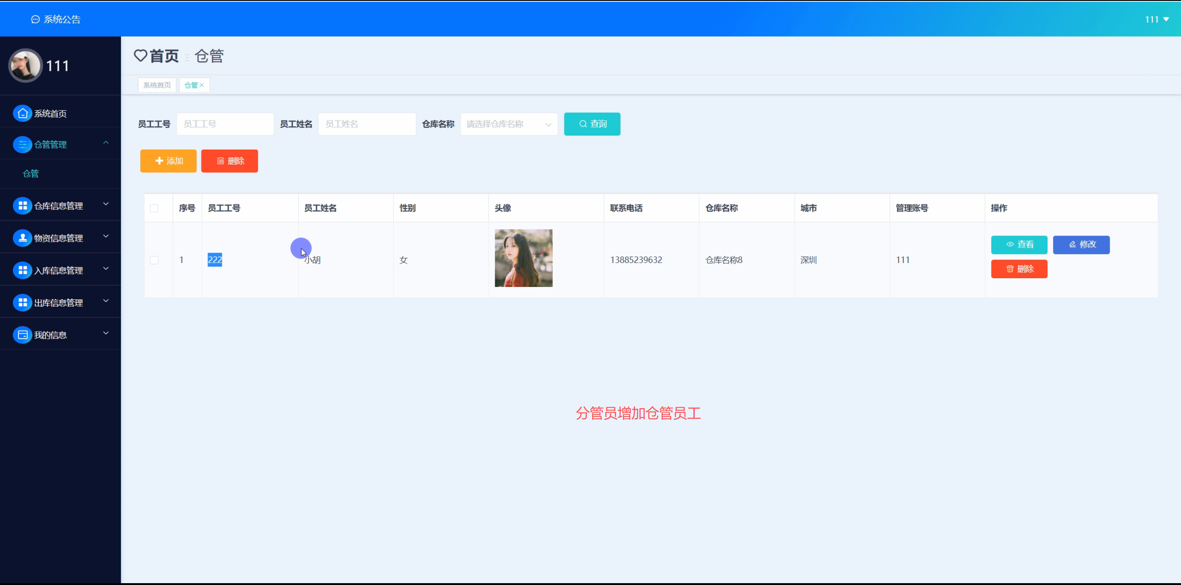Click the 仓管管理 sliders icon
Screen dimensions: 1181x585
[x=22, y=144]
